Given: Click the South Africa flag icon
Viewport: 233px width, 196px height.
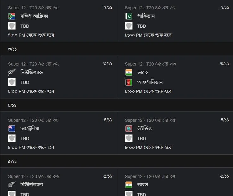Looking at the screenshot, I should pyautogui.click(x=12, y=16).
